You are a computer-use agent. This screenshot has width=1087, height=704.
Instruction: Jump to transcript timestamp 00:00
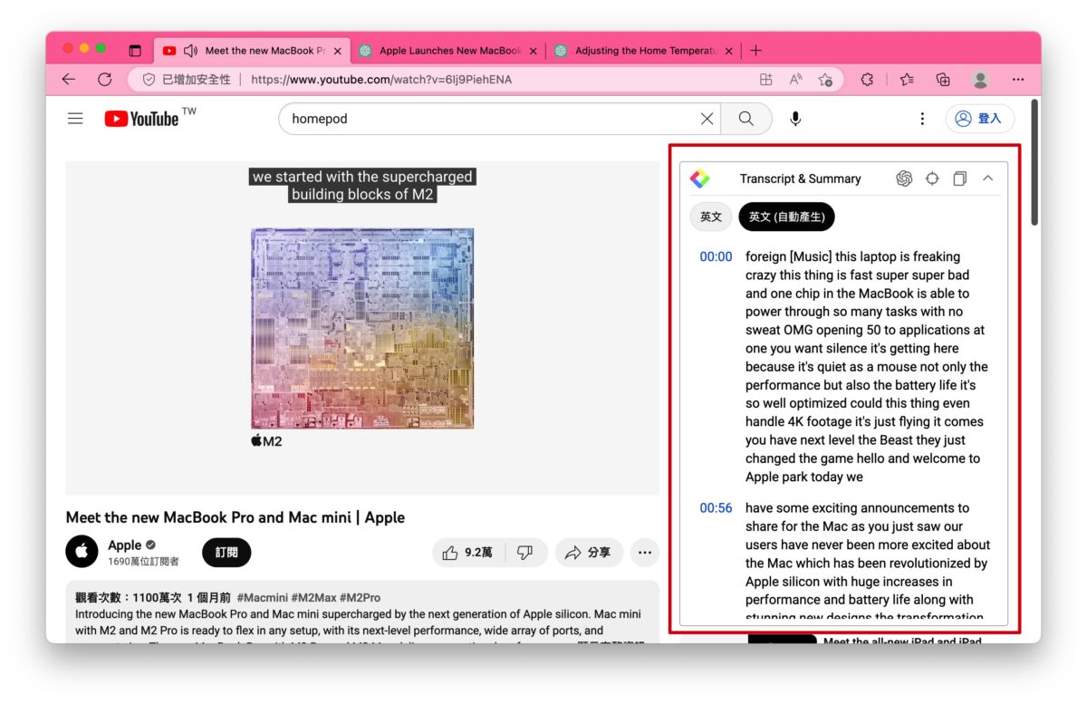click(716, 257)
